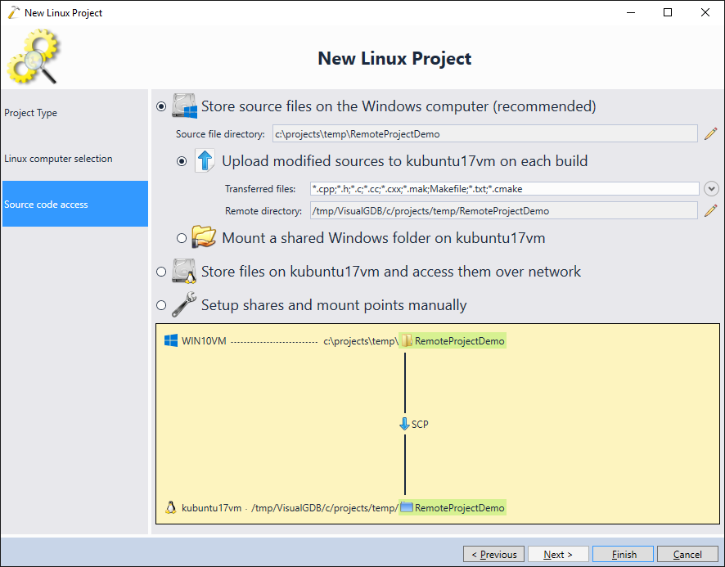Click the Windows logo beside WIN10VM

(x=171, y=341)
